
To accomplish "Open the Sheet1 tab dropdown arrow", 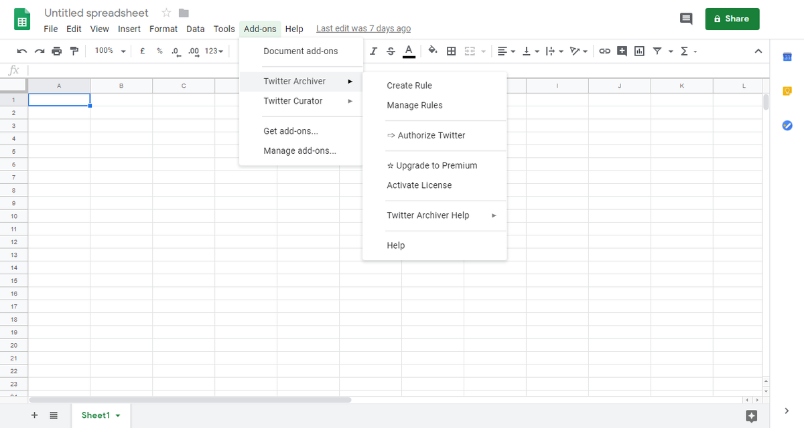I will point(118,416).
